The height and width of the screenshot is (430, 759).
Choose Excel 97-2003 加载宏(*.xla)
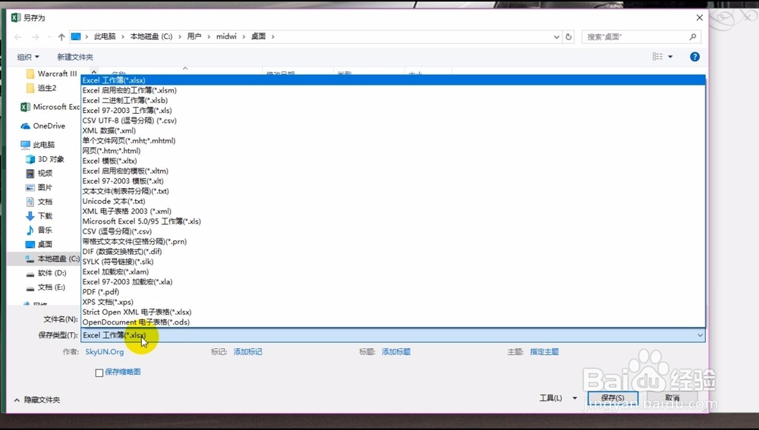[392, 282]
